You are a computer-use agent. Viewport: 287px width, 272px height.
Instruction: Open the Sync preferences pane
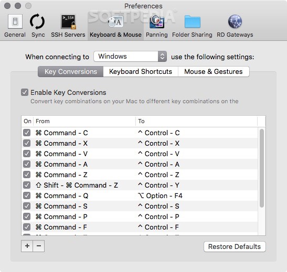point(38,26)
